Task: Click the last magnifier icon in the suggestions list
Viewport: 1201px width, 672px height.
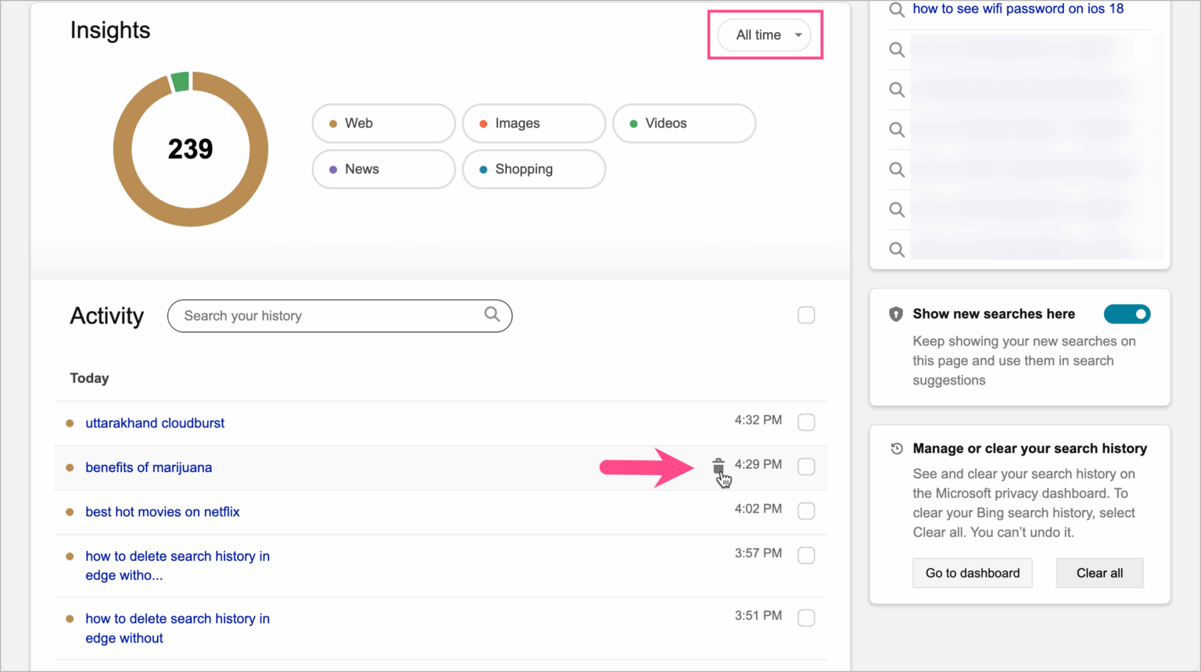Action: [897, 248]
